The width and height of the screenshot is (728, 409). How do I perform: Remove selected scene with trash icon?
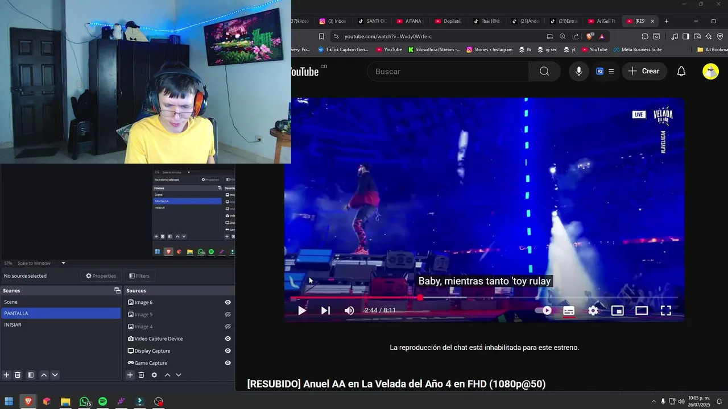pyautogui.click(x=18, y=375)
